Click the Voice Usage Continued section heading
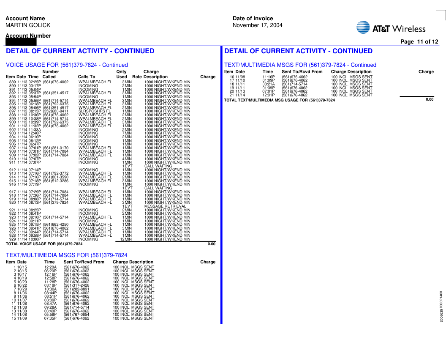Image resolution: width=446 pixels, height=345 pixels. pos(67,65)
